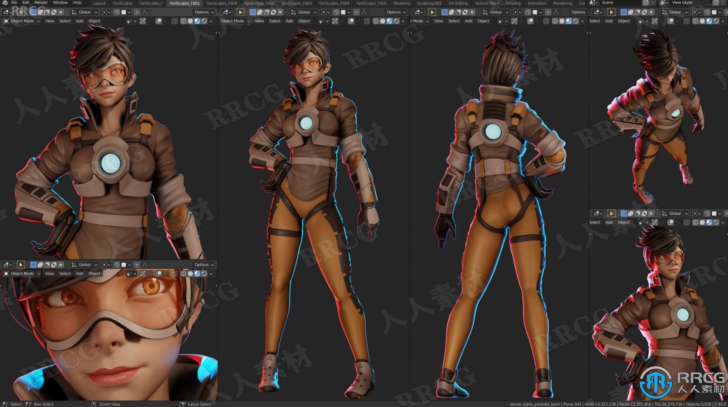
Task: Open the scene browse icon left of Scene
Action: click(x=593, y=3)
